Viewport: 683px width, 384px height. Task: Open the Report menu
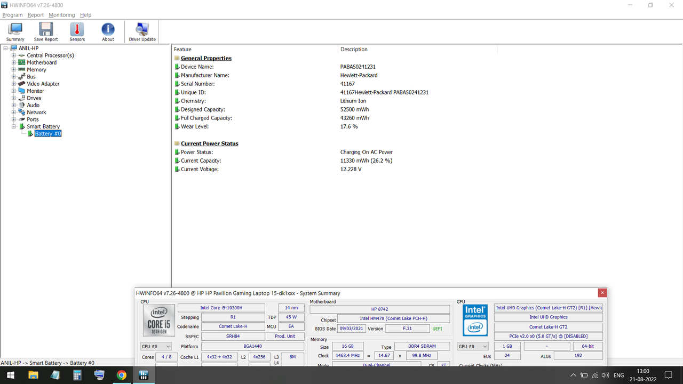(36, 15)
